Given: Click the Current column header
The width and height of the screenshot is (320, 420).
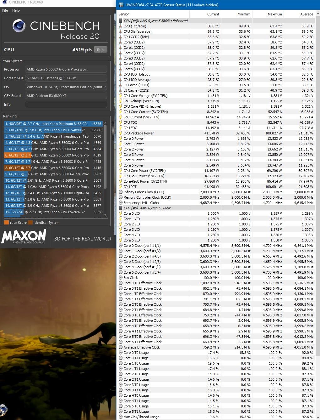Looking at the screenshot, I should (x=205, y=14).
